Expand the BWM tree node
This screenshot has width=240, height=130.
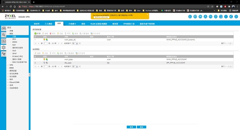point(8,68)
